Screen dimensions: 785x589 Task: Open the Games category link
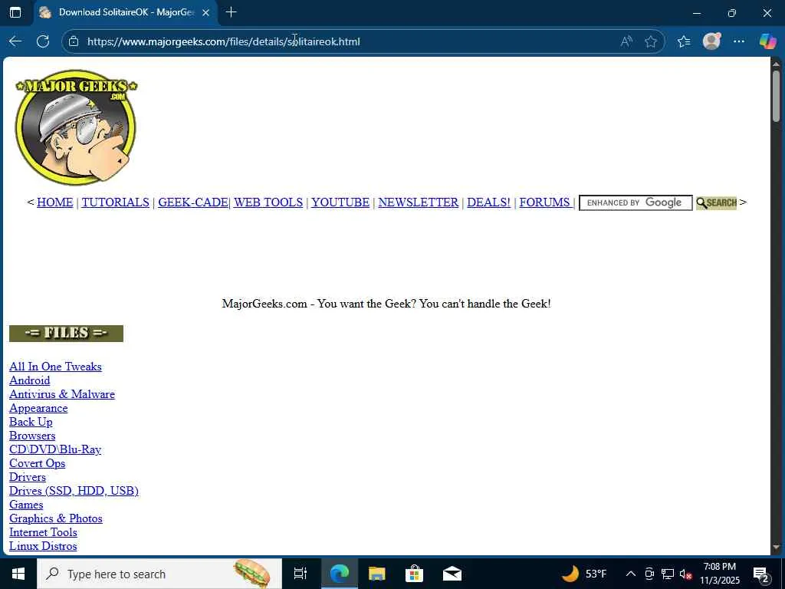point(26,505)
